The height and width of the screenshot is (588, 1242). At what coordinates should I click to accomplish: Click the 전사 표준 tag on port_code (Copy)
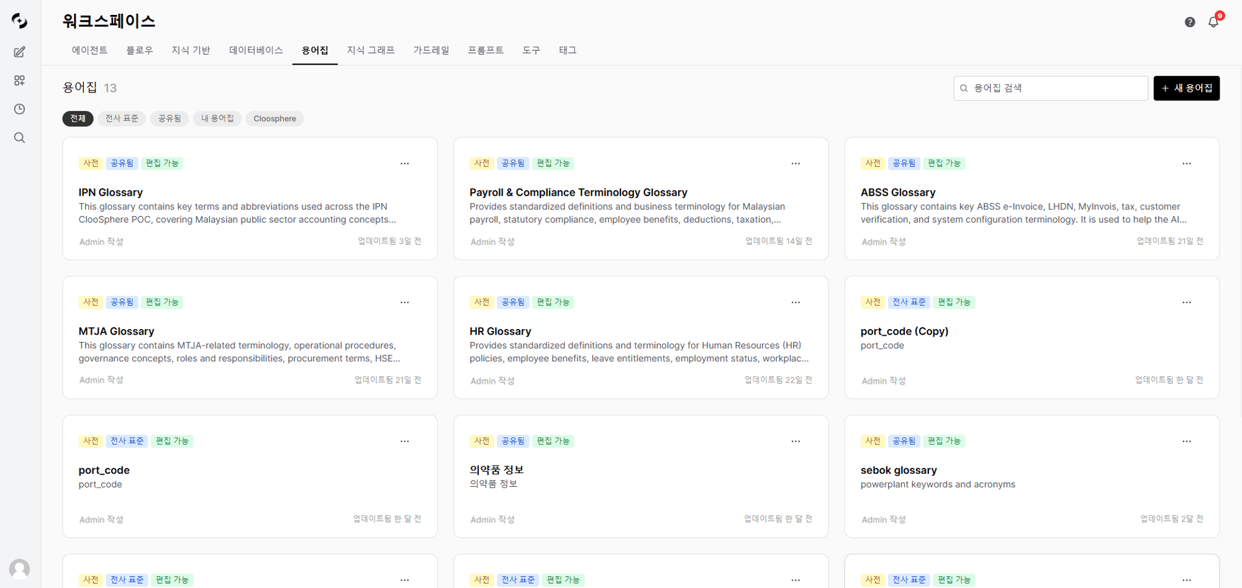coord(909,302)
